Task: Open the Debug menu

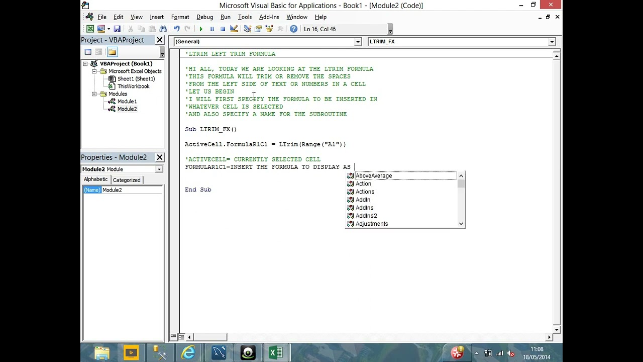Action: point(205,17)
